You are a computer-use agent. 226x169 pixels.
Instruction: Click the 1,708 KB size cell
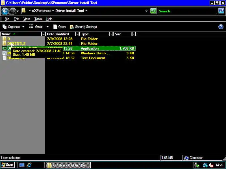tap(127, 48)
